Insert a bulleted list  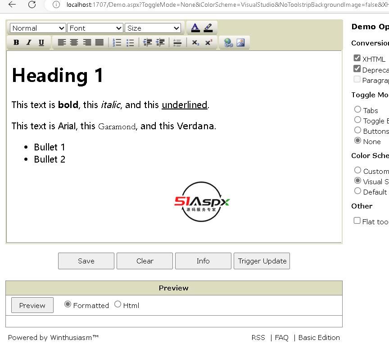point(130,43)
